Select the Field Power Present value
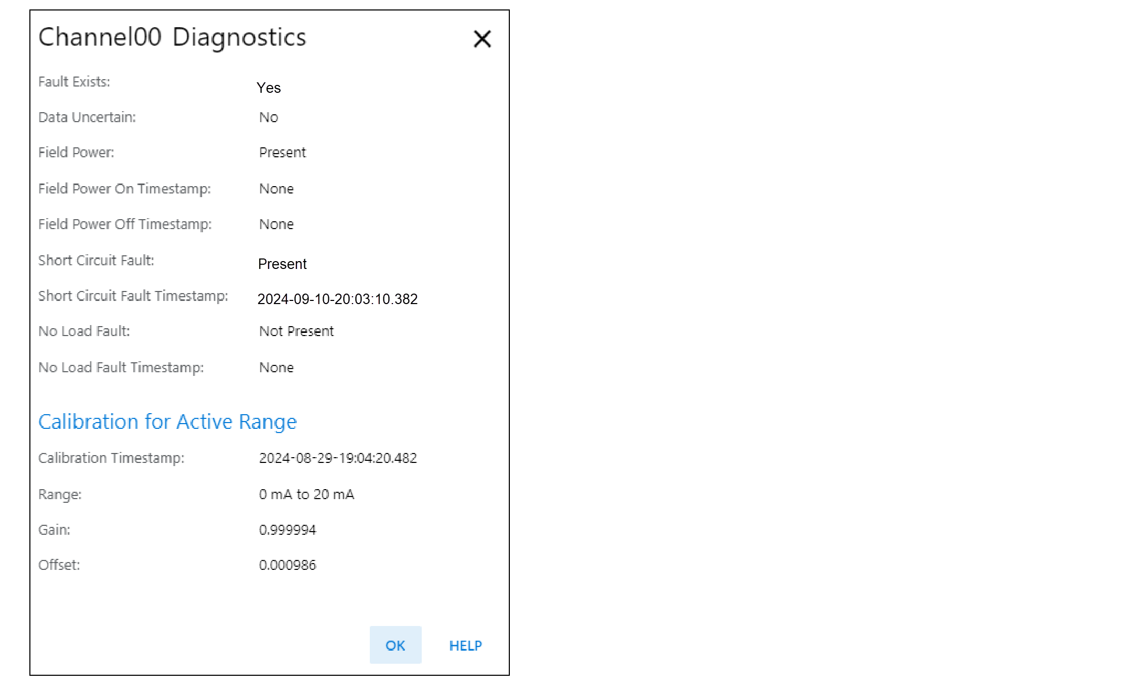 coord(282,152)
